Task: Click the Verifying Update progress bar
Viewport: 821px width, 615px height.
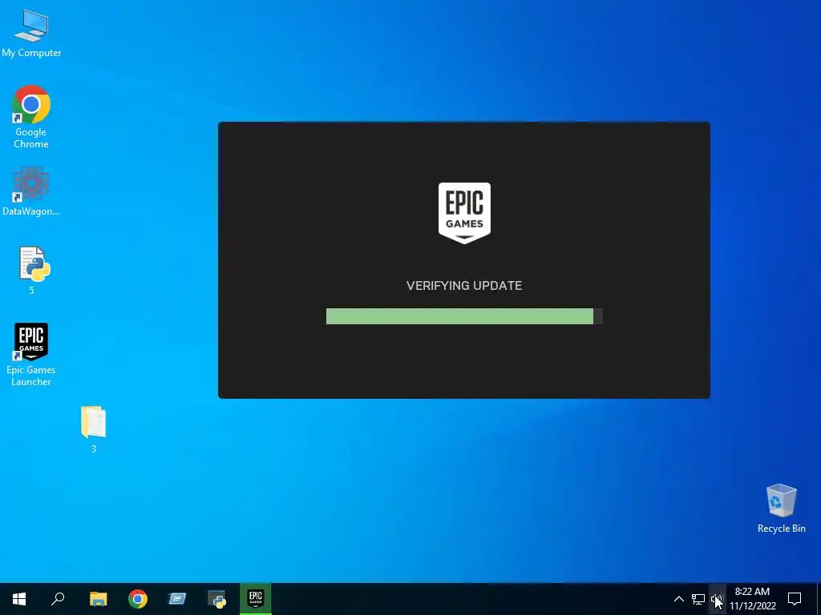Action: coord(464,316)
